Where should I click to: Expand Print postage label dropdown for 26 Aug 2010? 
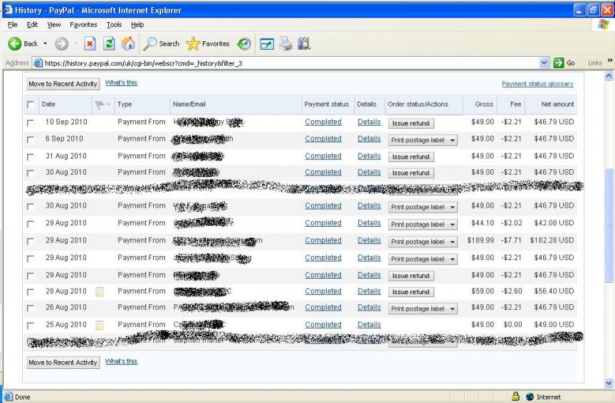point(452,308)
